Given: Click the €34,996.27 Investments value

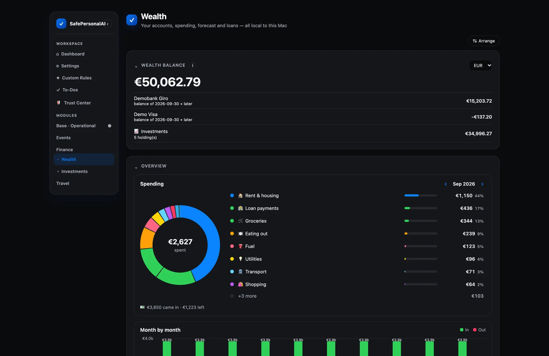Looking at the screenshot, I should 478,134.
